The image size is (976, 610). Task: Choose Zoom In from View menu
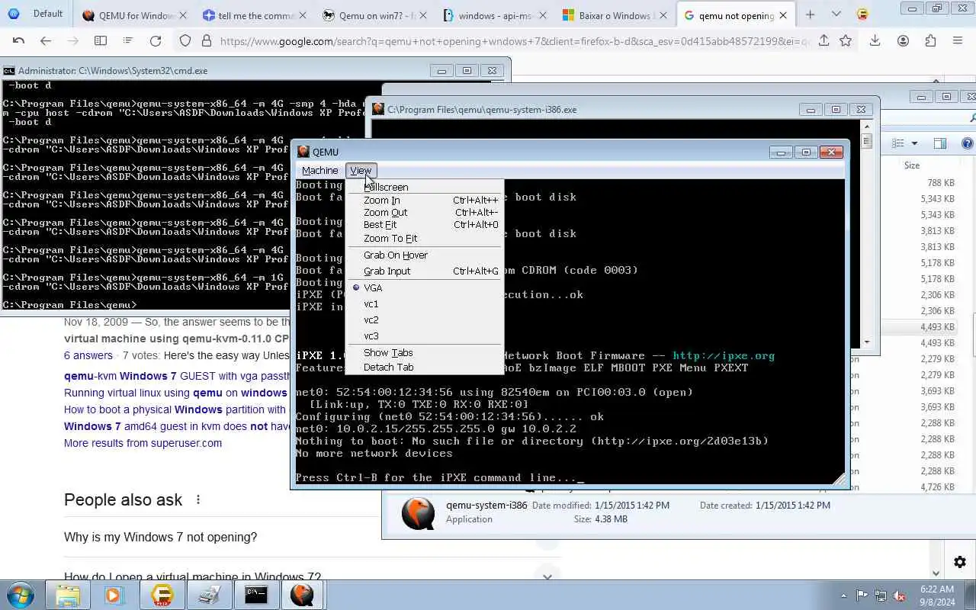(x=425, y=200)
